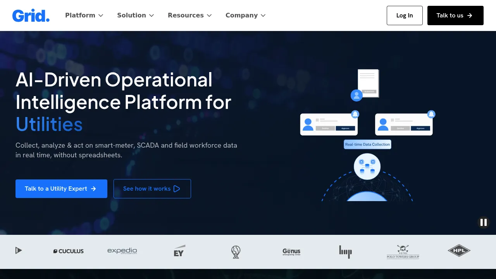The height and width of the screenshot is (279, 496).
Task: Click the Log In button
Action: pos(405,15)
